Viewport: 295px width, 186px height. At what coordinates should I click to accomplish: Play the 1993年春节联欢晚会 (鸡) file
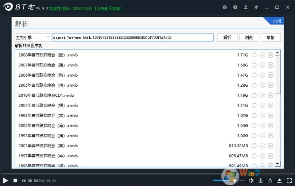pyautogui.click(x=270, y=115)
